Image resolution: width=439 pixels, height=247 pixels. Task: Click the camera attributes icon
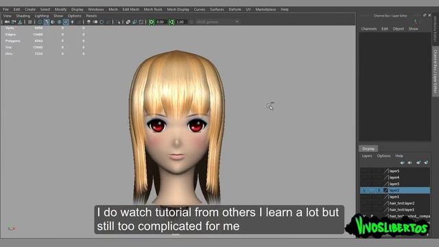20,22
